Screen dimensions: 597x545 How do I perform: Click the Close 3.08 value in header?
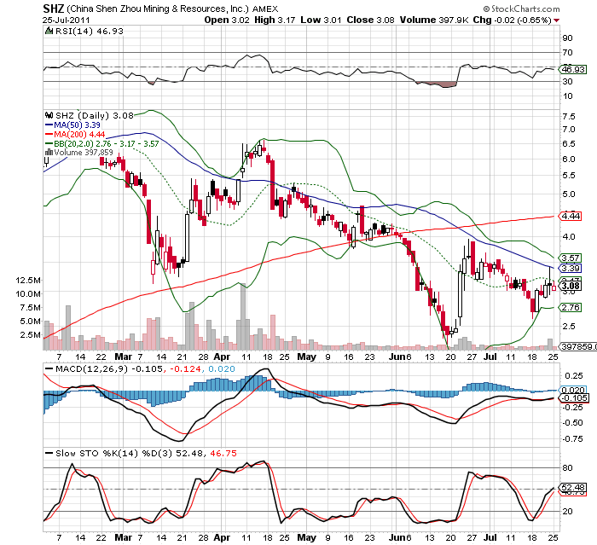pos(370,20)
